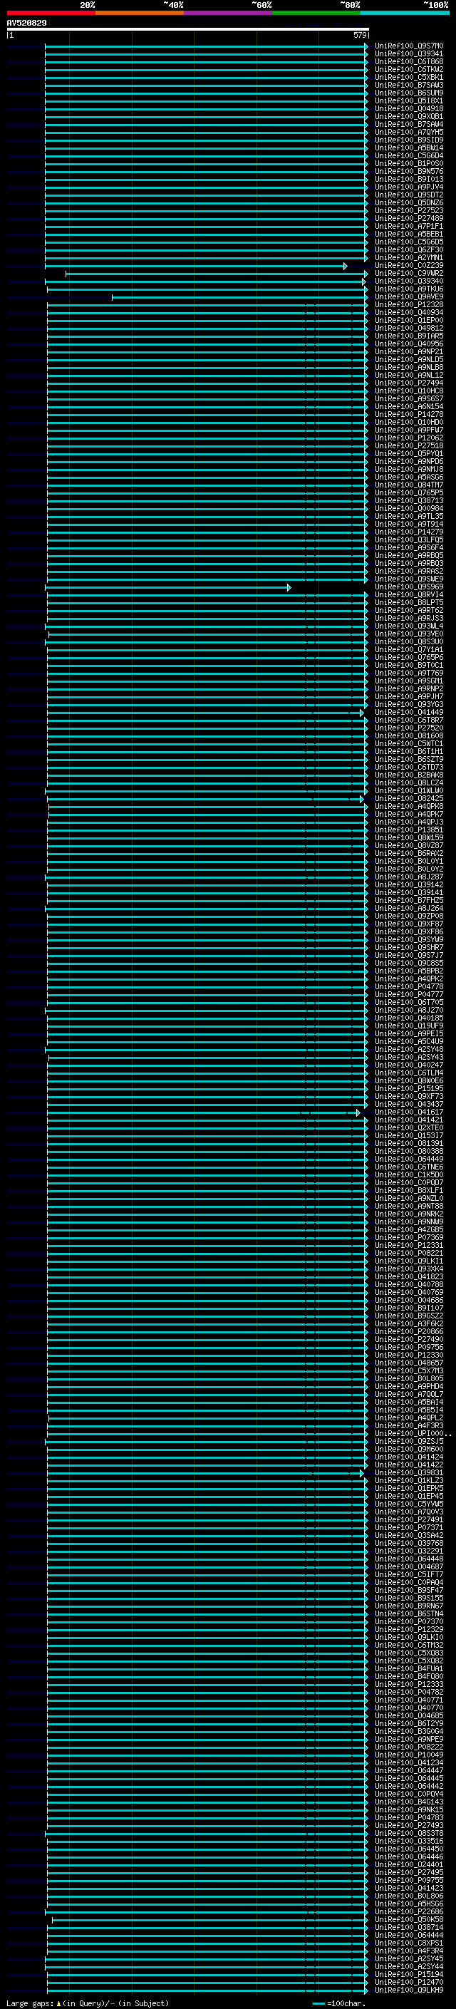Viewport: 456px width, 2009px height.
Task: Select the UniRef100_P27520 entry
Action: (408, 728)
